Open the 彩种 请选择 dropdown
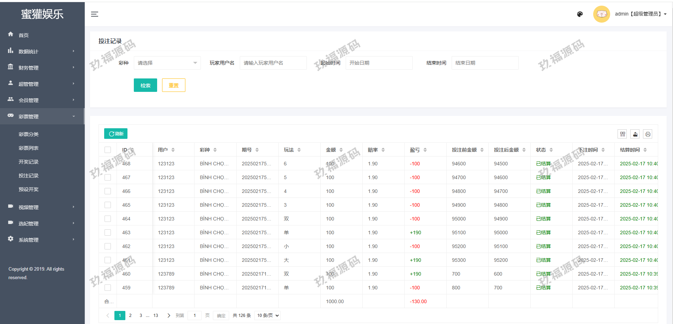673x324 pixels. click(167, 63)
